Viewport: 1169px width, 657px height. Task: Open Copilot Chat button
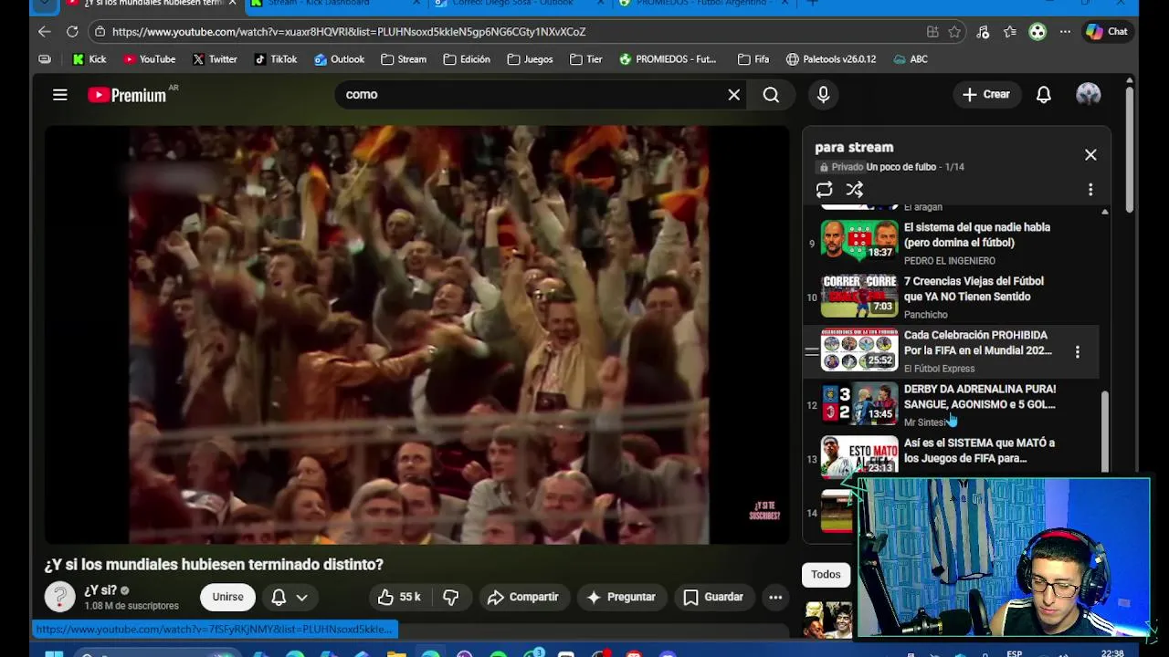tap(1107, 32)
